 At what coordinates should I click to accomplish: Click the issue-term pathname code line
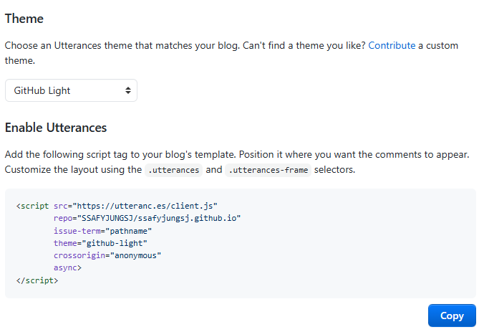[102, 231]
